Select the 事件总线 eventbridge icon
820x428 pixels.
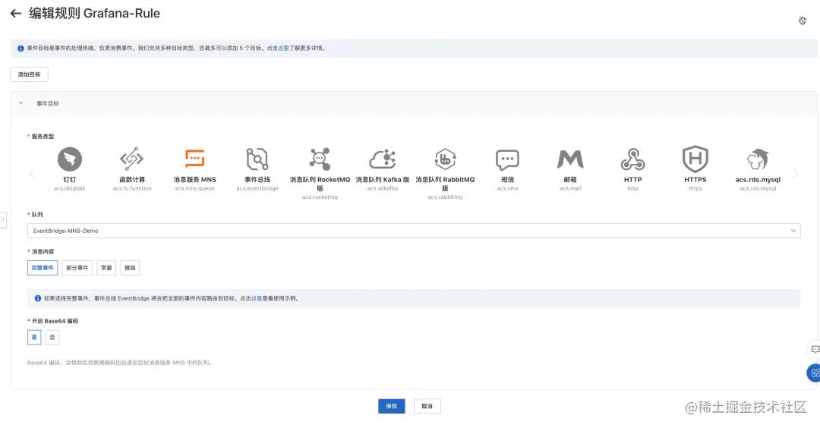257,159
